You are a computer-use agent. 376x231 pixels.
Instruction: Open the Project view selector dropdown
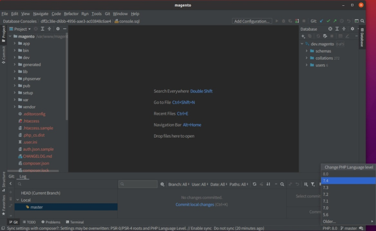pos(20,29)
